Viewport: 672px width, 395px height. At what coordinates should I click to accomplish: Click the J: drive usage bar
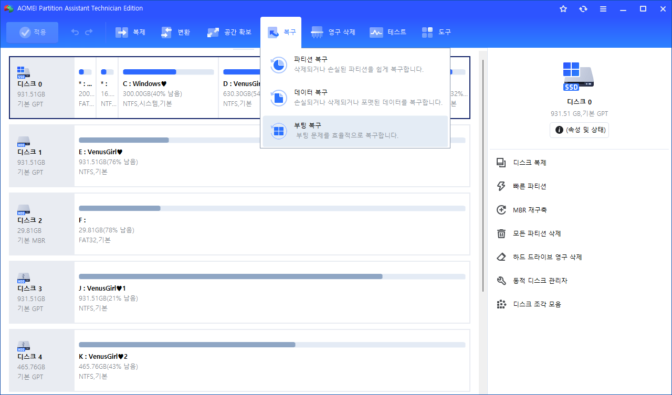(272, 276)
